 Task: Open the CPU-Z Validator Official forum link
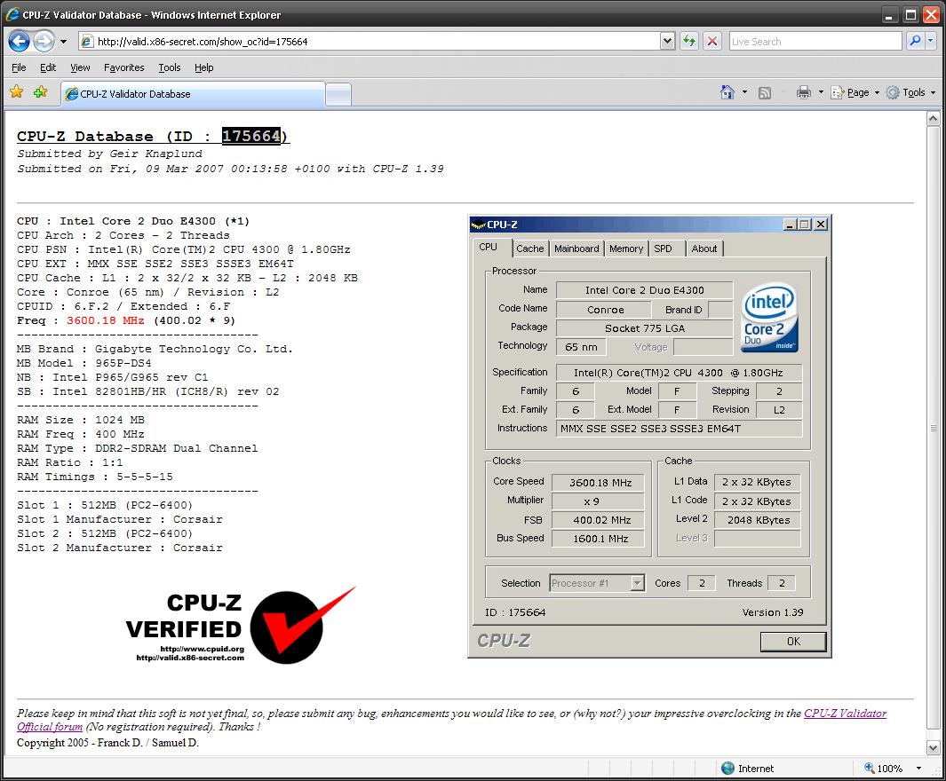452,720
